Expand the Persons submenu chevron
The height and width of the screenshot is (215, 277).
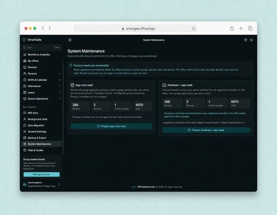60,73
